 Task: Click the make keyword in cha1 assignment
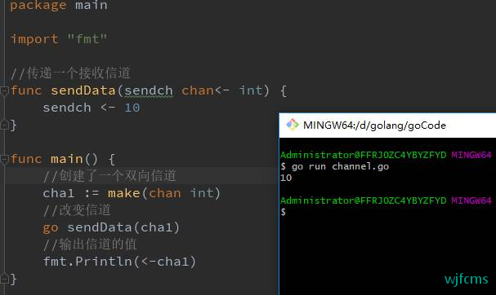(x=124, y=193)
